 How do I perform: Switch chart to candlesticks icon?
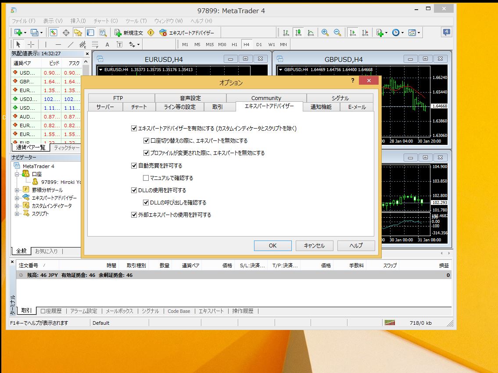(x=298, y=32)
